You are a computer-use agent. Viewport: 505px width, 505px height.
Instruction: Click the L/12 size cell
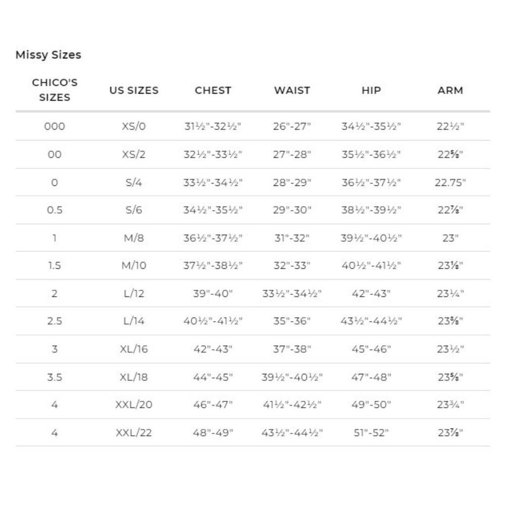[x=134, y=293]
